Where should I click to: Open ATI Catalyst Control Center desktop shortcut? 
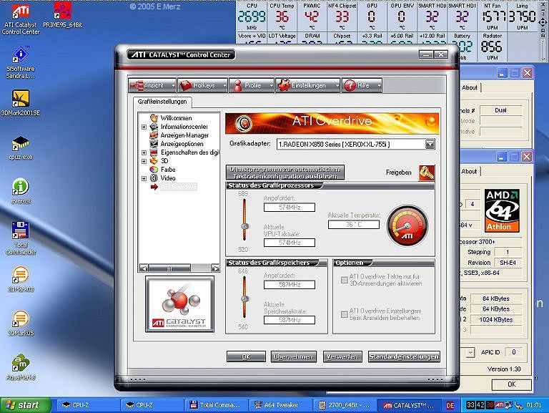(x=21, y=18)
